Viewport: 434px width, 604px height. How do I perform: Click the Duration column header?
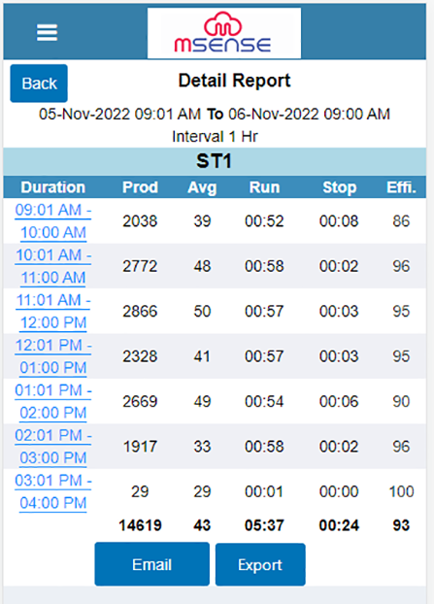(x=52, y=187)
